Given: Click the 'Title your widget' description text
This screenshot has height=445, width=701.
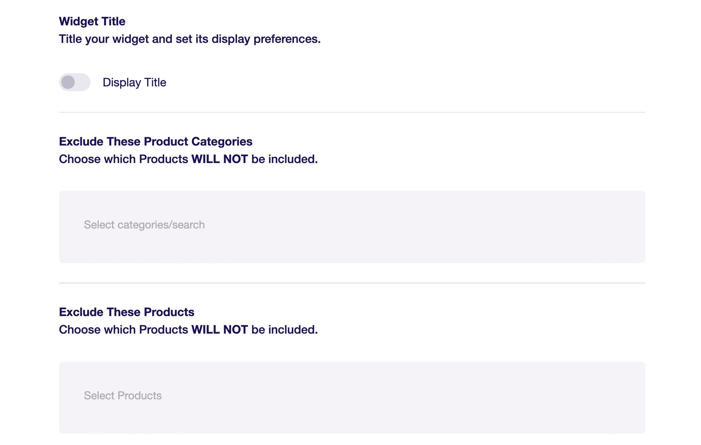Looking at the screenshot, I should click(190, 39).
